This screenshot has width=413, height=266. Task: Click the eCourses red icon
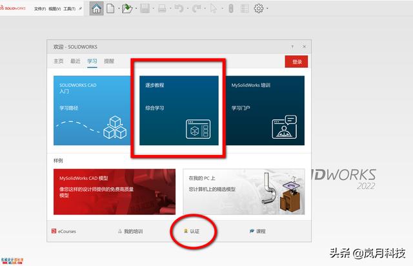pos(54,231)
